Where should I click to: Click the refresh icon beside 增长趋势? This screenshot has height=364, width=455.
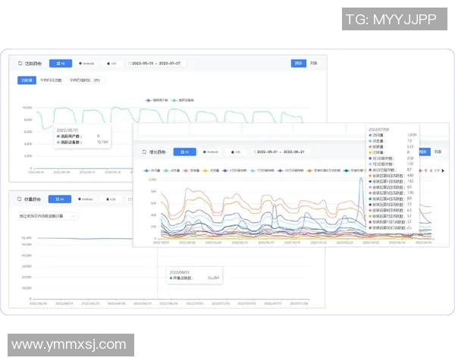pos(143,152)
